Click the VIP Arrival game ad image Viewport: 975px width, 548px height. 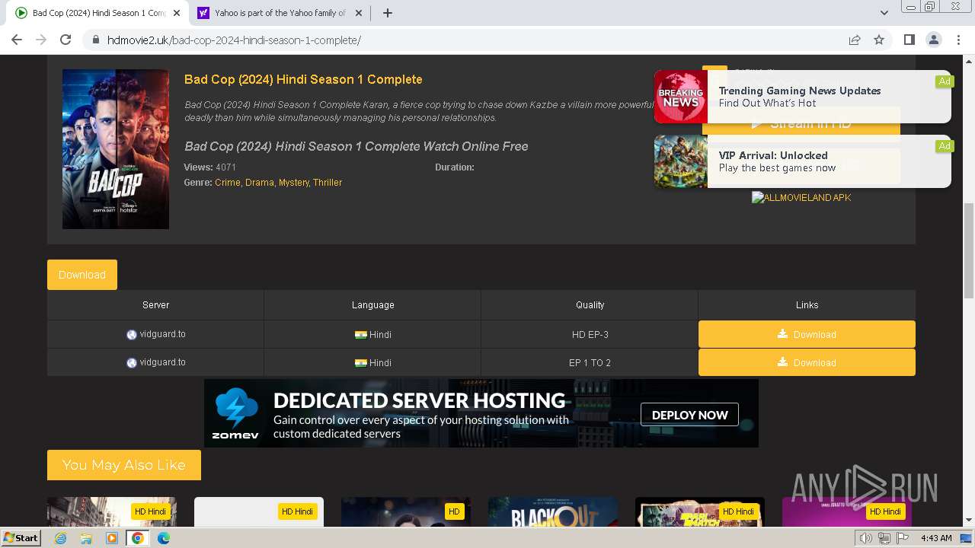point(681,161)
